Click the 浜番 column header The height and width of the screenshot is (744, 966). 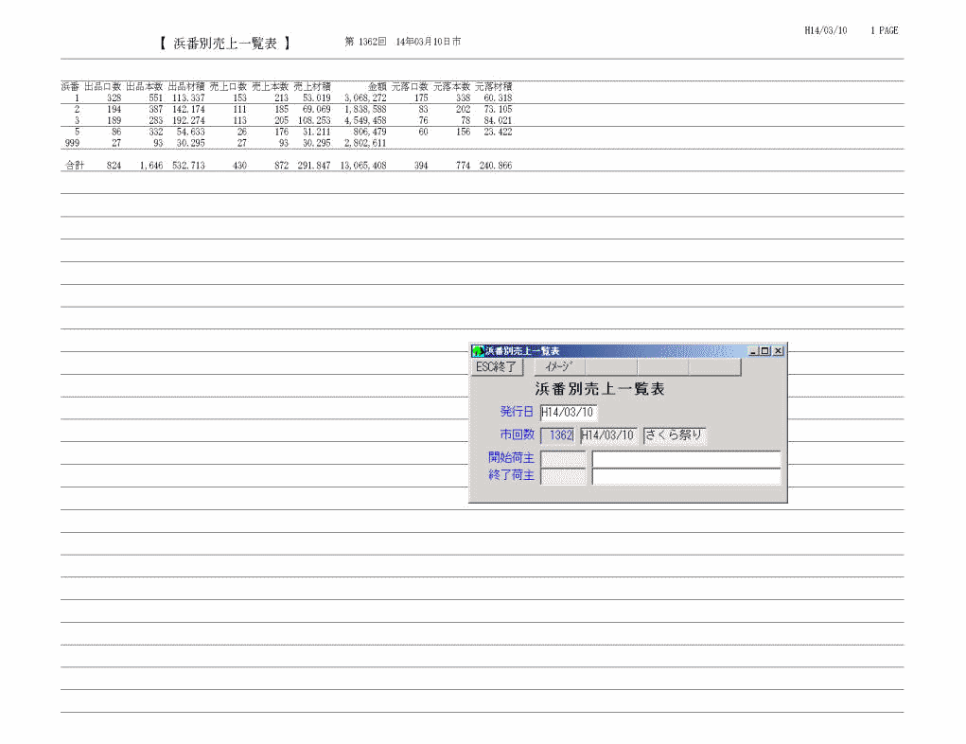pos(70,87)
